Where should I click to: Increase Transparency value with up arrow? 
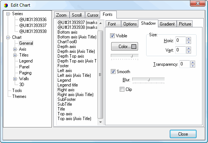click(x=193, y=62)
